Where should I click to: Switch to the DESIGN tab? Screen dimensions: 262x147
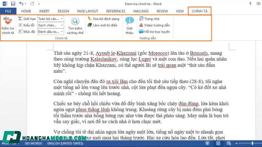click(63, 11)
